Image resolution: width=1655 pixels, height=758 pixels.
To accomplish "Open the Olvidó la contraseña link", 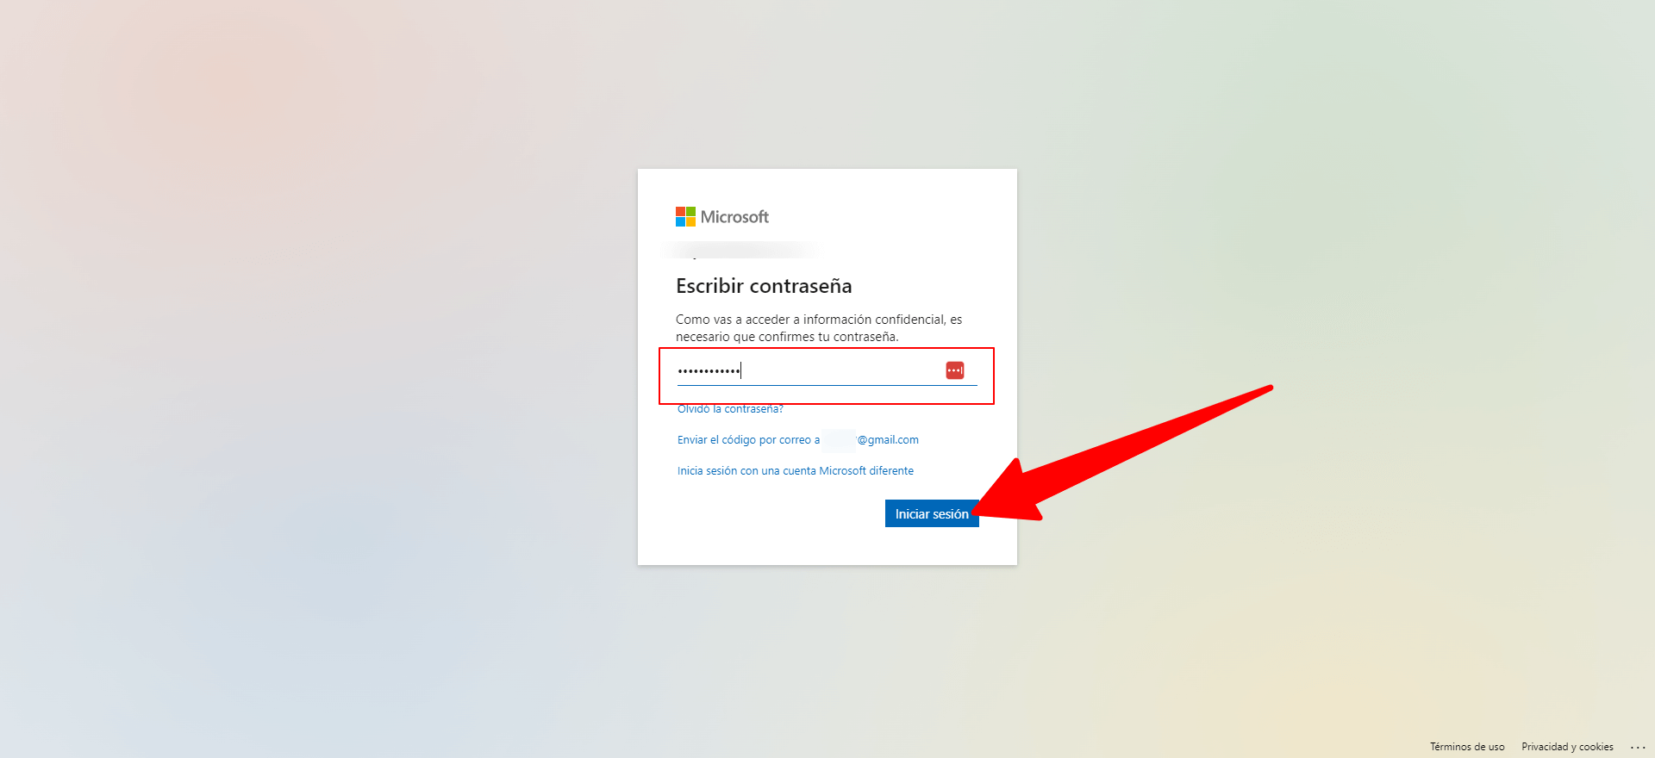I will pyautogui.click(x=730, y=409).
